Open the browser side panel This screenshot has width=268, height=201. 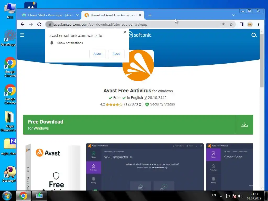(241, 24)
